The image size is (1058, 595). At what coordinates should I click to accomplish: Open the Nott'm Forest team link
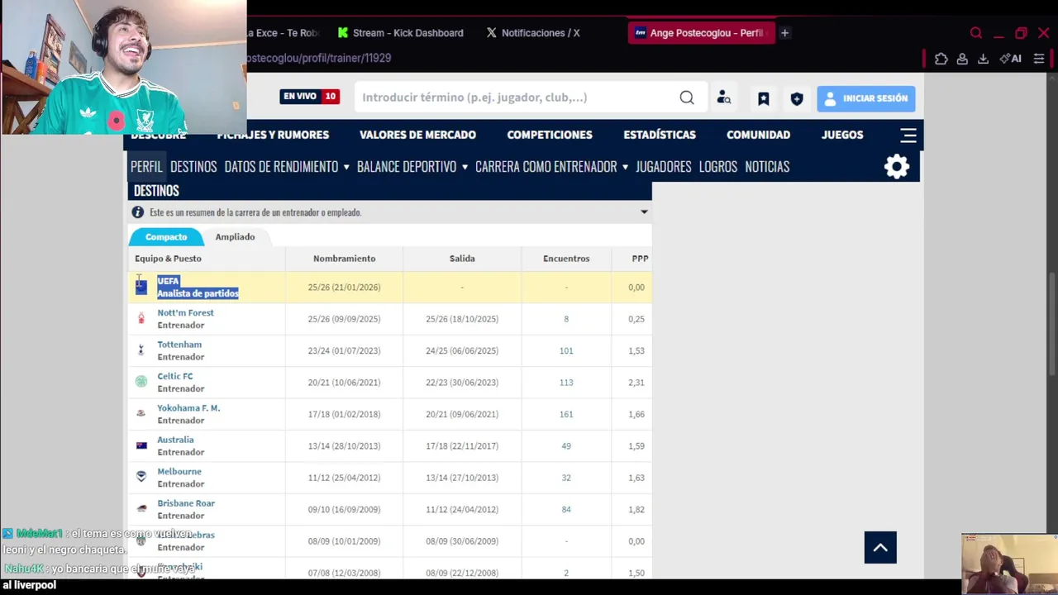coord(185,312)
